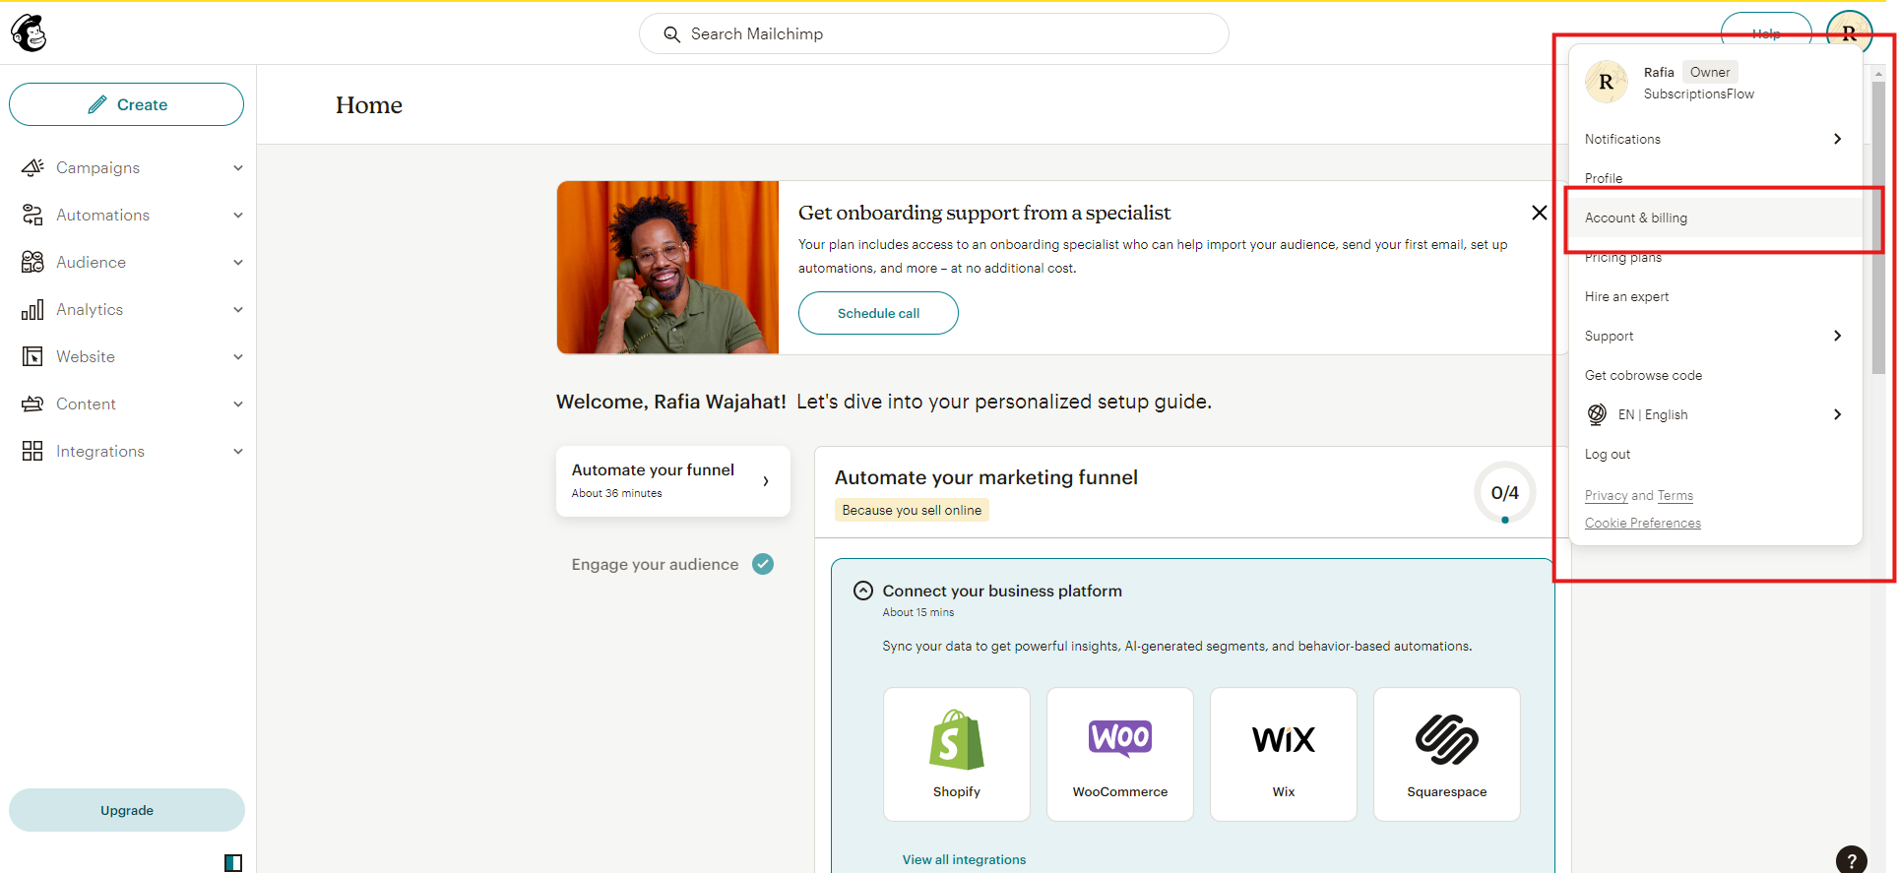Open the question mark help bubble
Image resolution: width=1897 pixels, height=873 pixels.
pyautogui.click(x=1851, y=859)
